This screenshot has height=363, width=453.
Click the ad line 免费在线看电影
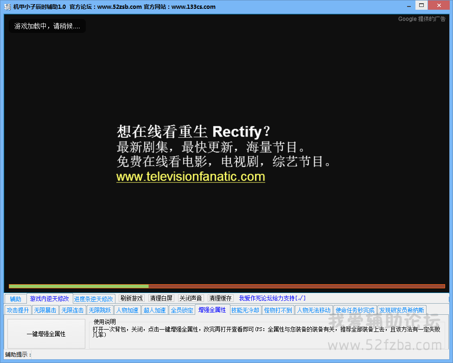point(223,161)
